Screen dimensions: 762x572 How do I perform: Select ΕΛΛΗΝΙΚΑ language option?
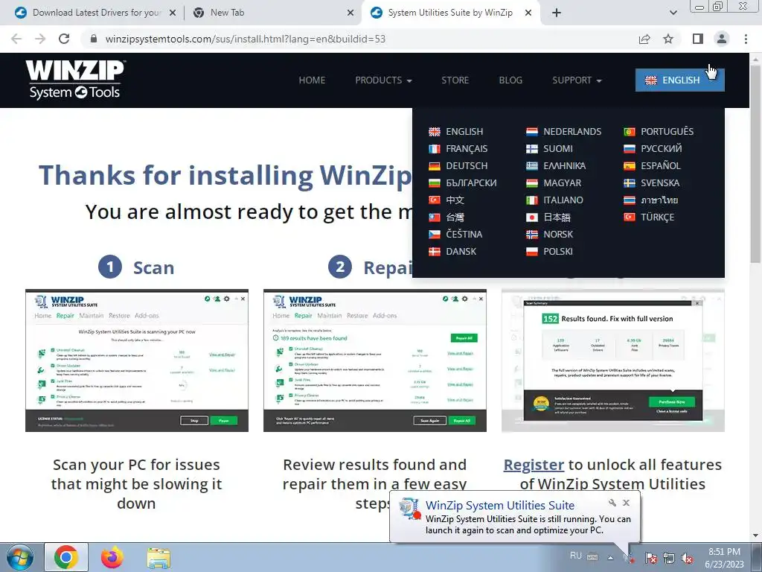(556, 166)
